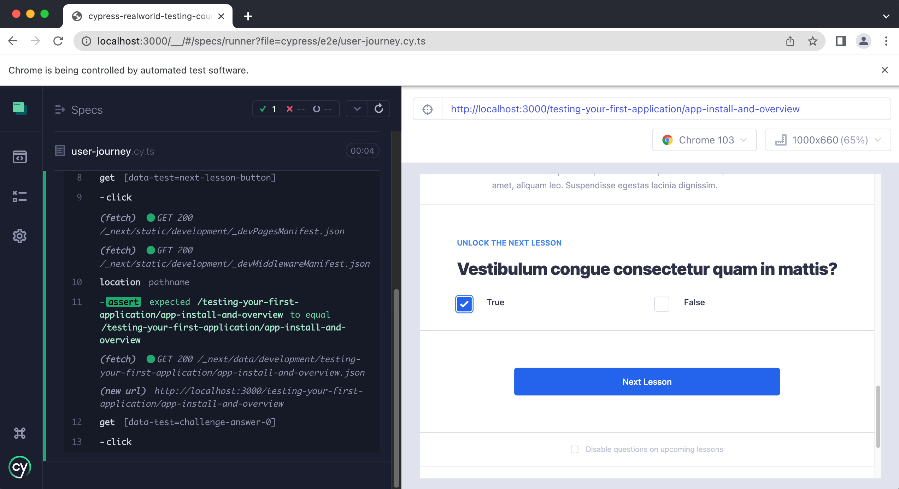Show keyboard shortcuts command icon
The width and height of the screenshot is (899, 489).
20,433
